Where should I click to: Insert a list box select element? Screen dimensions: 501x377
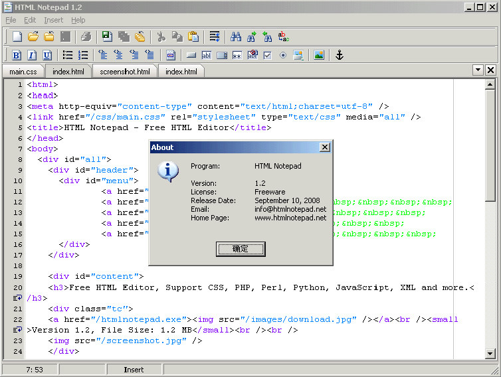(x=222, y=55)
